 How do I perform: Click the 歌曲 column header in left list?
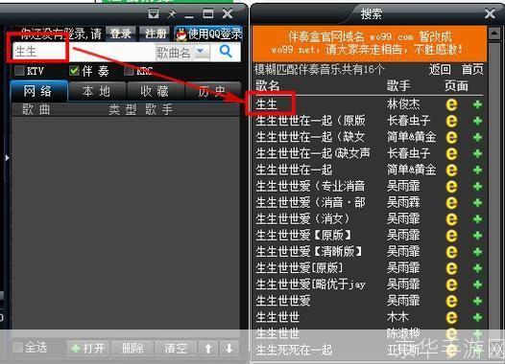pos(36,110)
